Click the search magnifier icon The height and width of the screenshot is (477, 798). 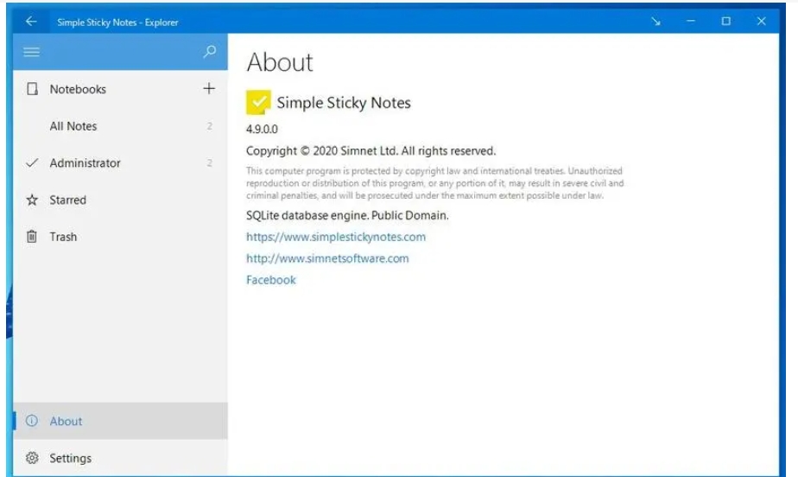click(210, 52)
